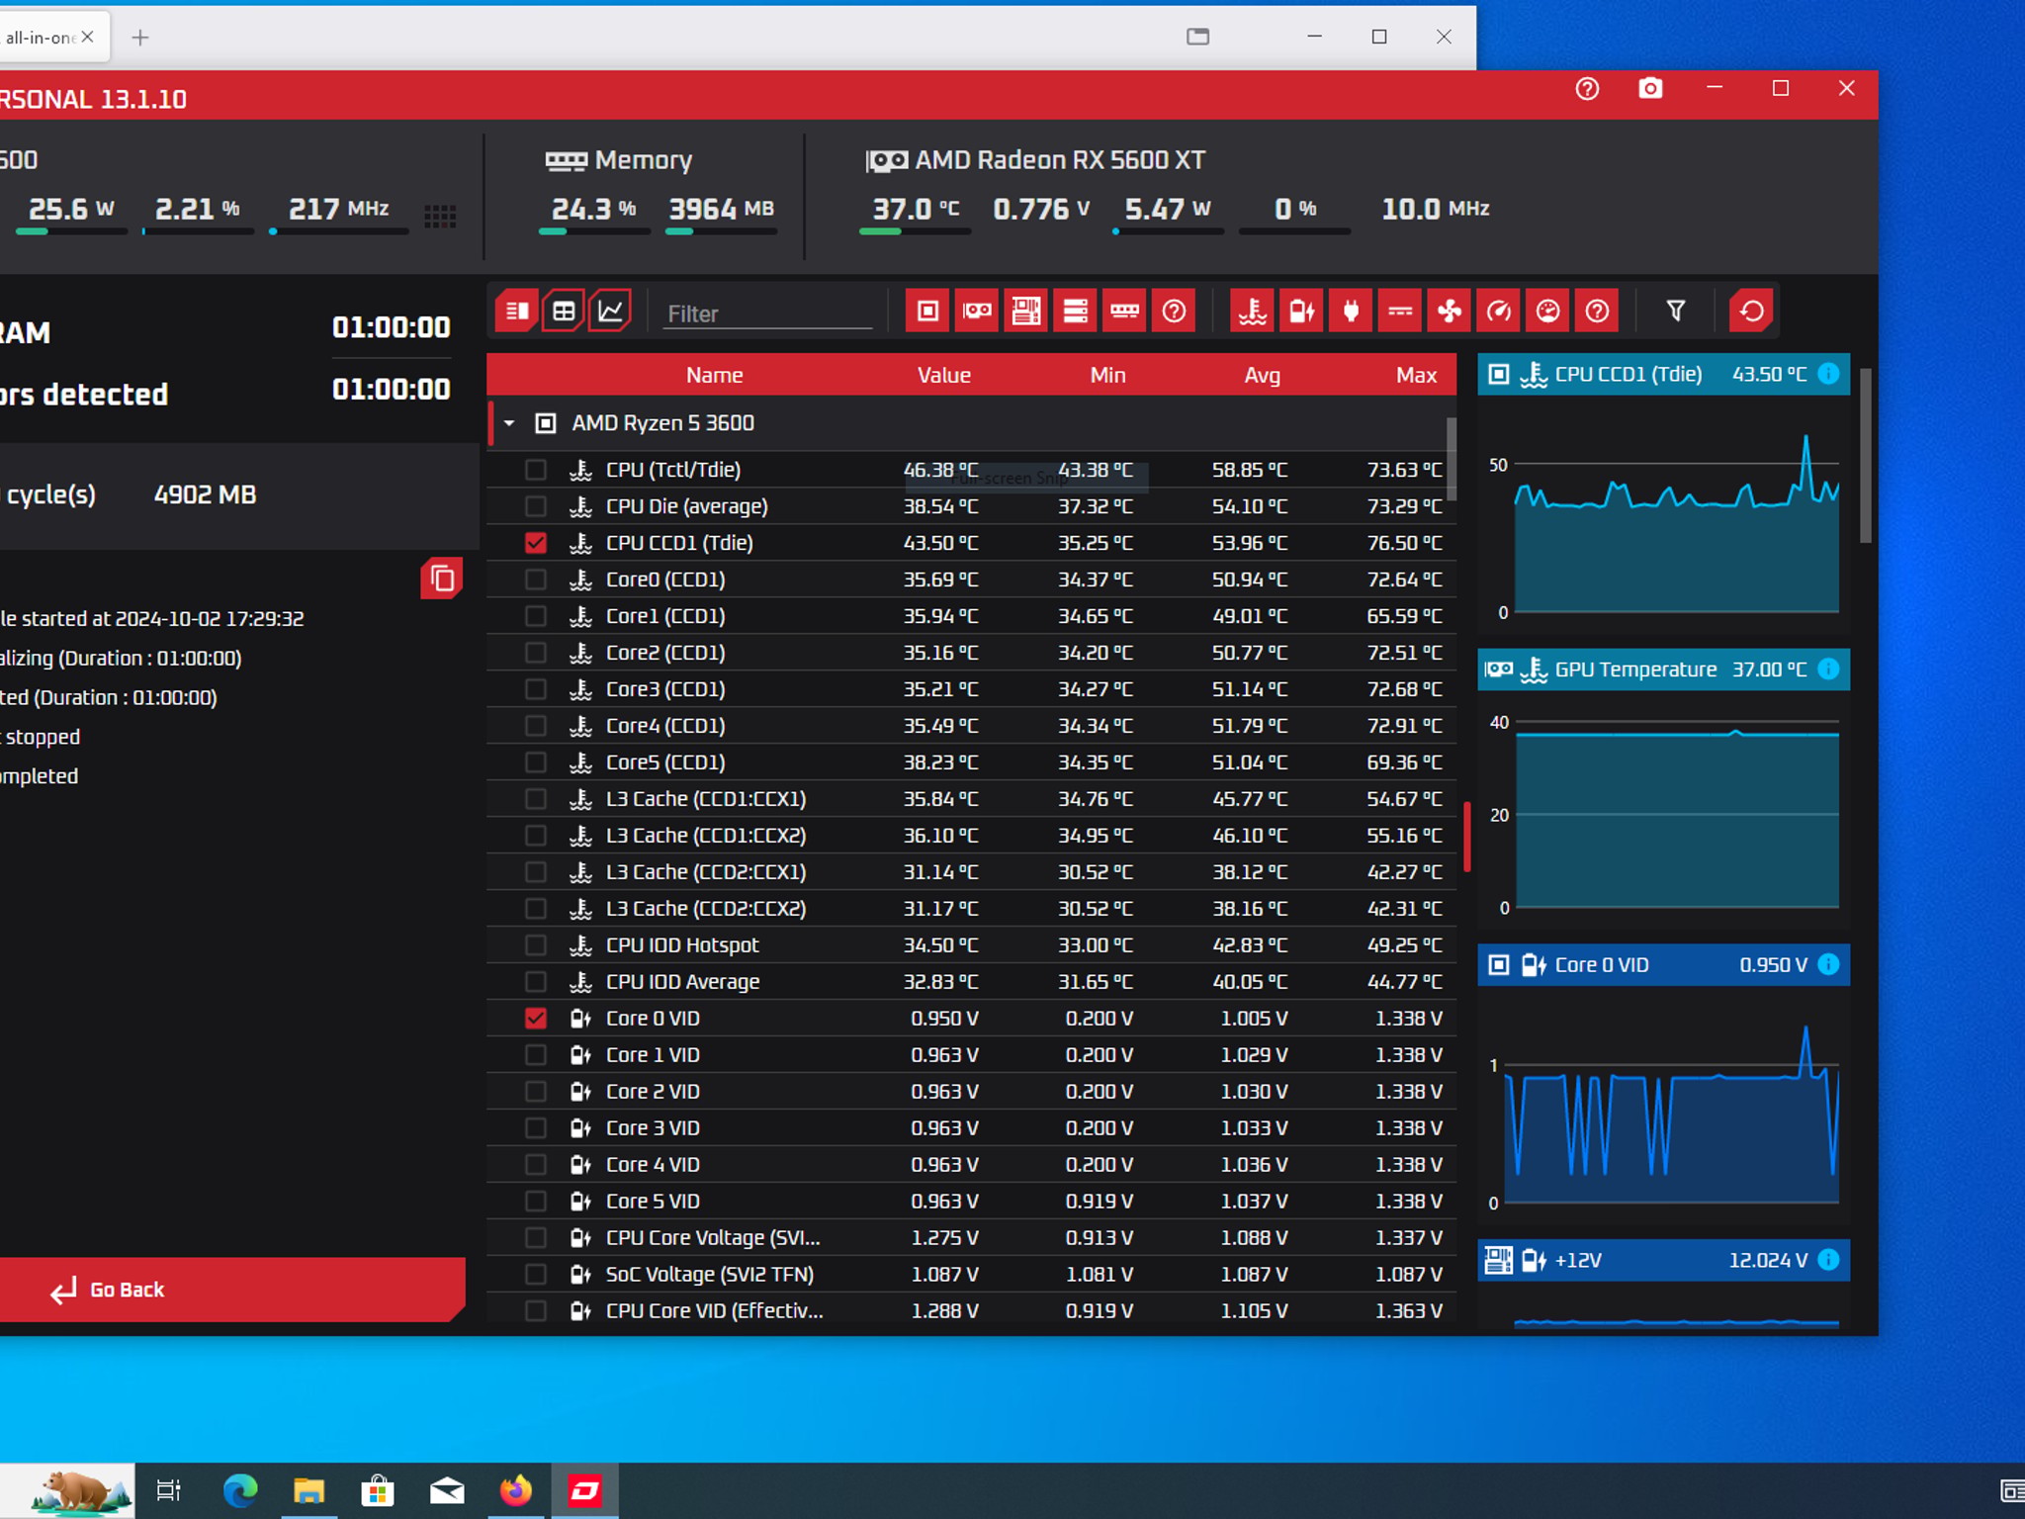Open Firefox from the taskbar

[516, 1490]
